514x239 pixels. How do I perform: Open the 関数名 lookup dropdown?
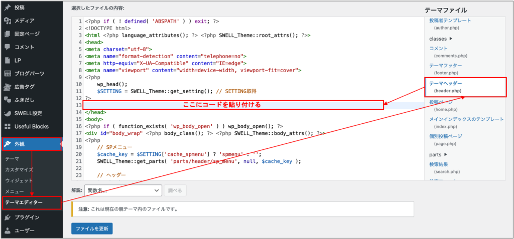123,190
